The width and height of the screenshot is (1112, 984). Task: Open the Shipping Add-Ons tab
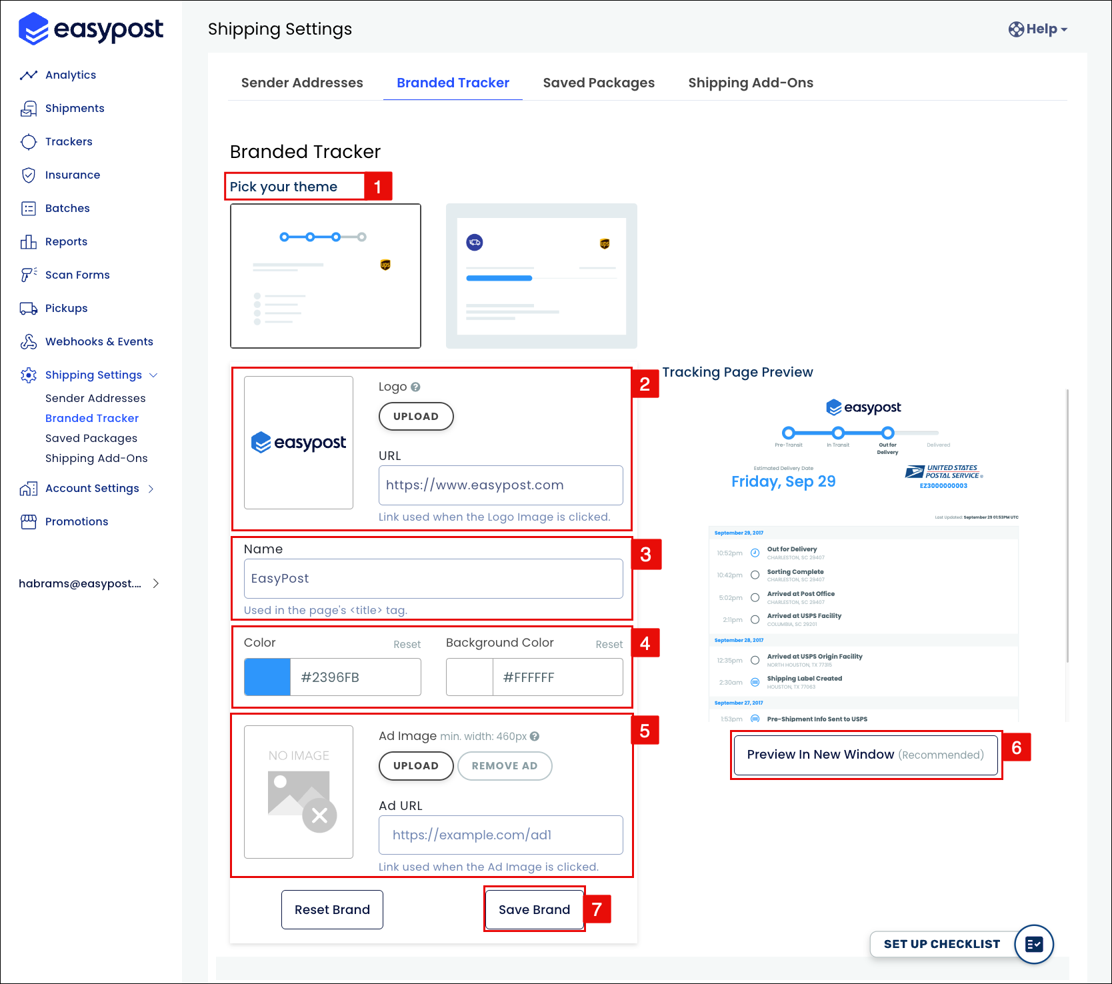(x=751, y=83)
